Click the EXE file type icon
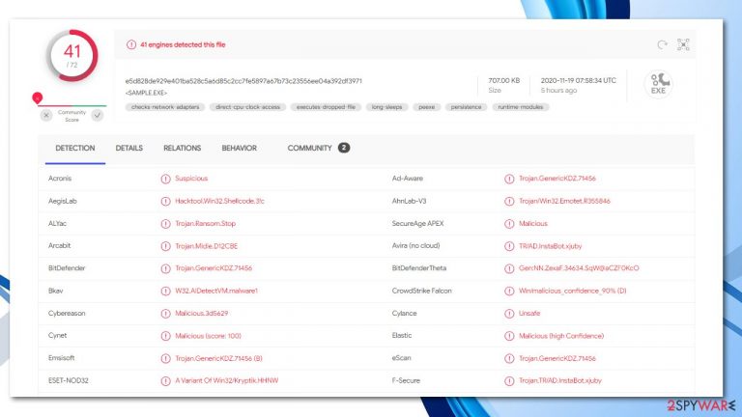 658,84
